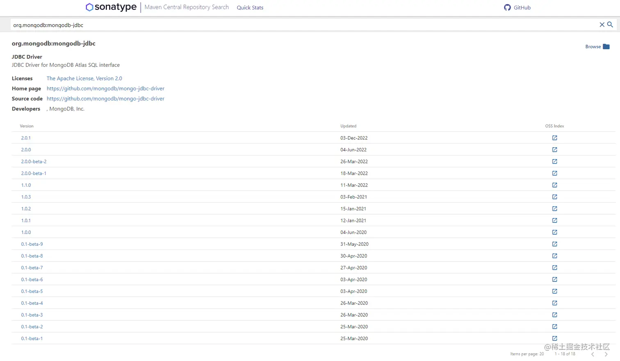Open OSS Index for 0.1-beta-5
Viewport: 620px width, 361px height.
554,291
